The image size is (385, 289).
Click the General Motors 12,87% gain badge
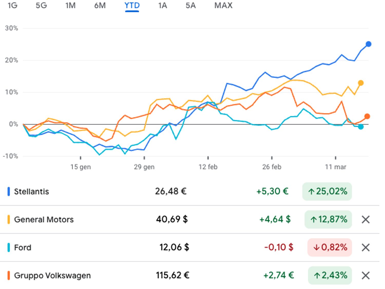[328, 219]
